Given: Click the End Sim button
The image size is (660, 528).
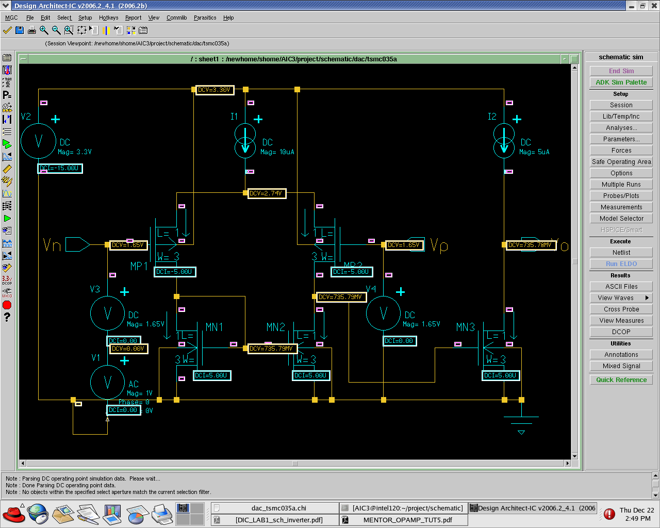Looking at the screenshot, I should click(x=621, y=71).
